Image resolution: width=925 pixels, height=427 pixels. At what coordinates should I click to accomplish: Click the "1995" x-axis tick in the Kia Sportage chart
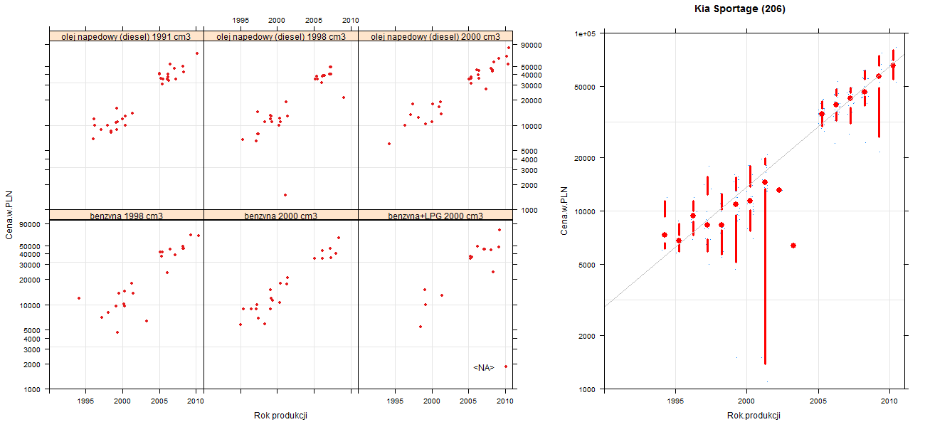[x=675, y=401]
